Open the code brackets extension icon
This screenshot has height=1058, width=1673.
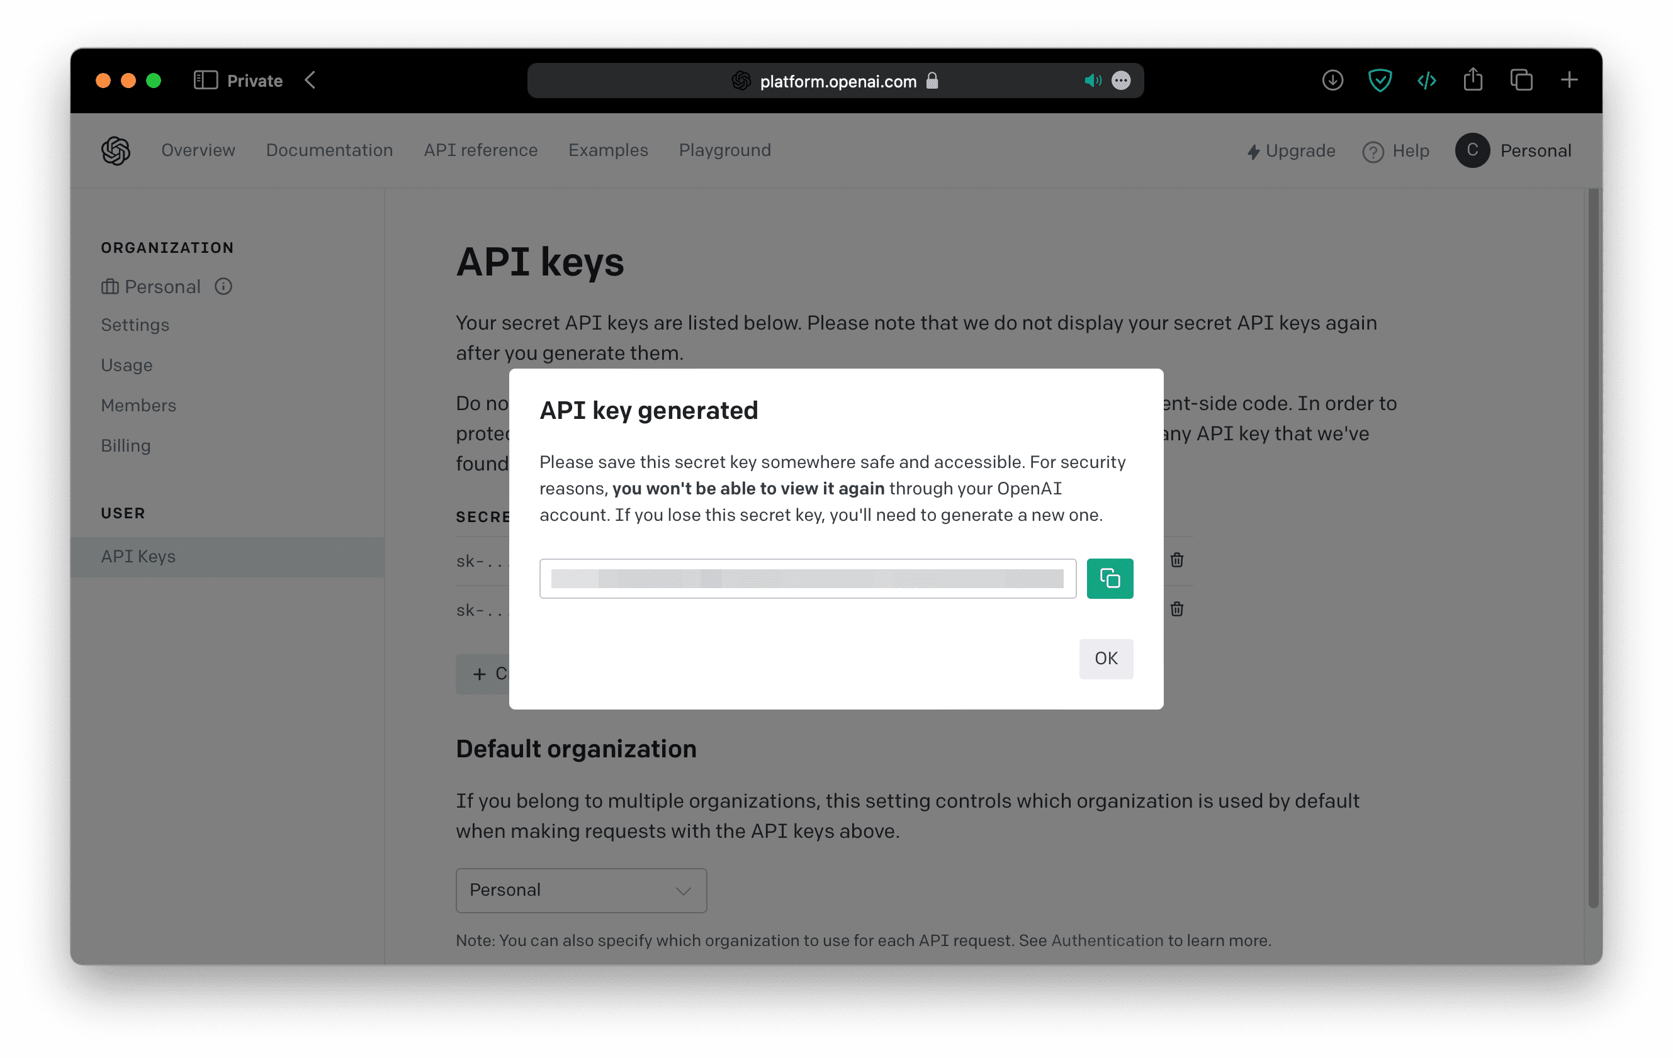coord(1426,81)
